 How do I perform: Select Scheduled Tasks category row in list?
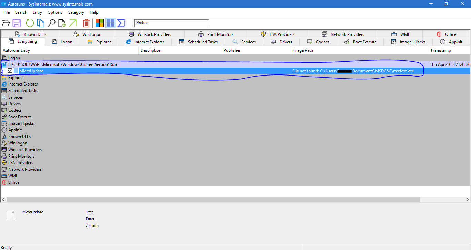coord(235,91)
